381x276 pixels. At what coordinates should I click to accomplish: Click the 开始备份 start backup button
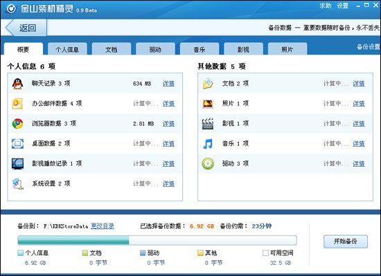coord(345,241)
